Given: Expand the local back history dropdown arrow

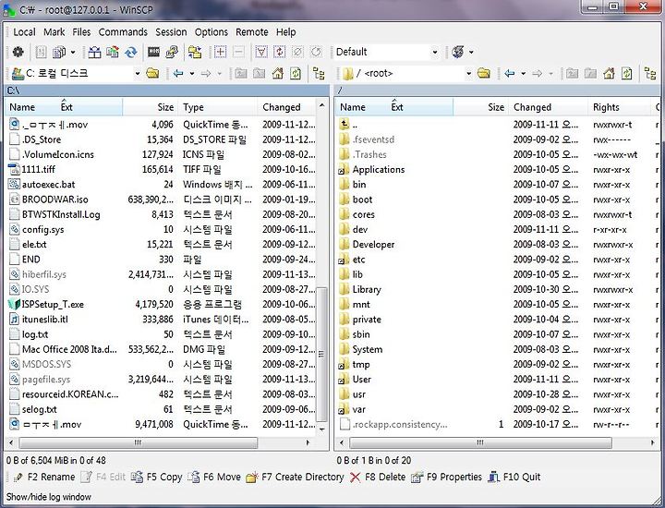Looking at the screenshot, I should pyautogui.click(x=192, y=73).
